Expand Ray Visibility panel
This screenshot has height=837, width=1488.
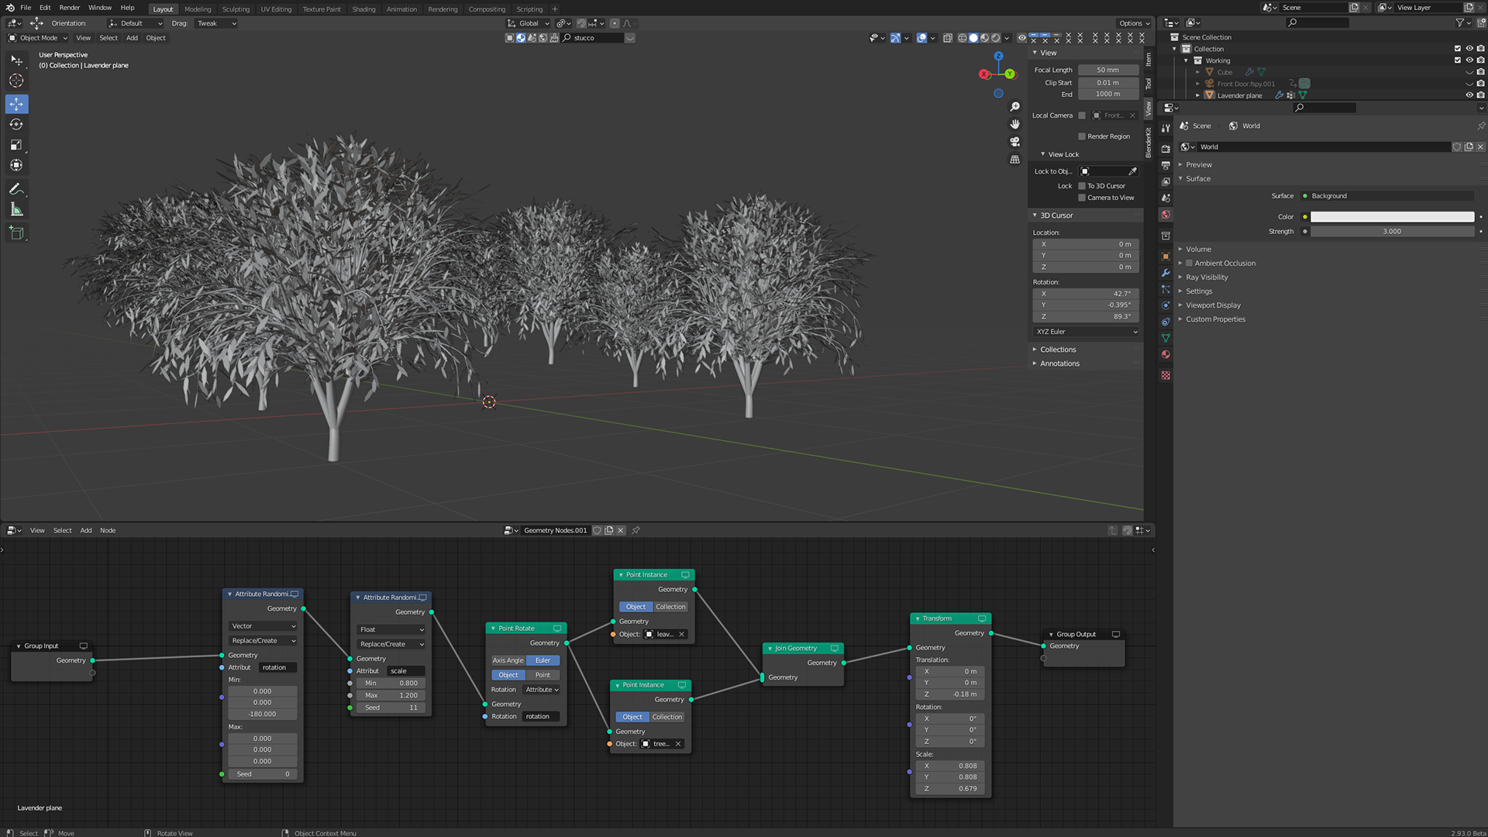coord(1206,277)
